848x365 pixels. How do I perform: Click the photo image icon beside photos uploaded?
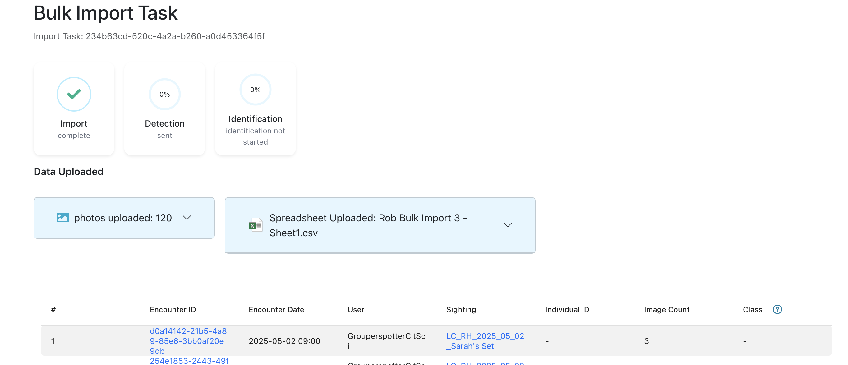click(x=62, y=218)
